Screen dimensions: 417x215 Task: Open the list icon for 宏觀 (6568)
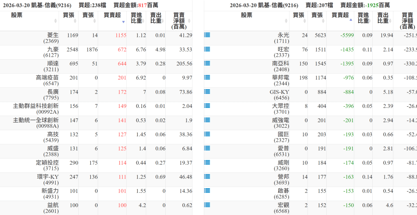tap(207, 205)
